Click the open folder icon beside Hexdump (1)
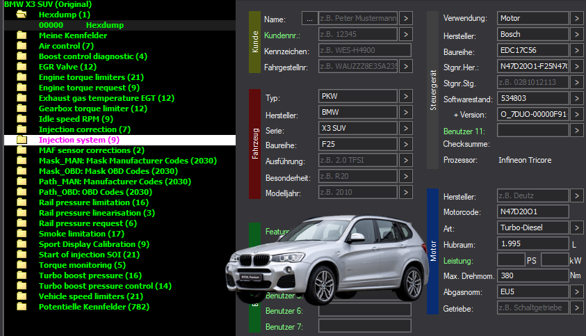586x336 pixels. 22,15
